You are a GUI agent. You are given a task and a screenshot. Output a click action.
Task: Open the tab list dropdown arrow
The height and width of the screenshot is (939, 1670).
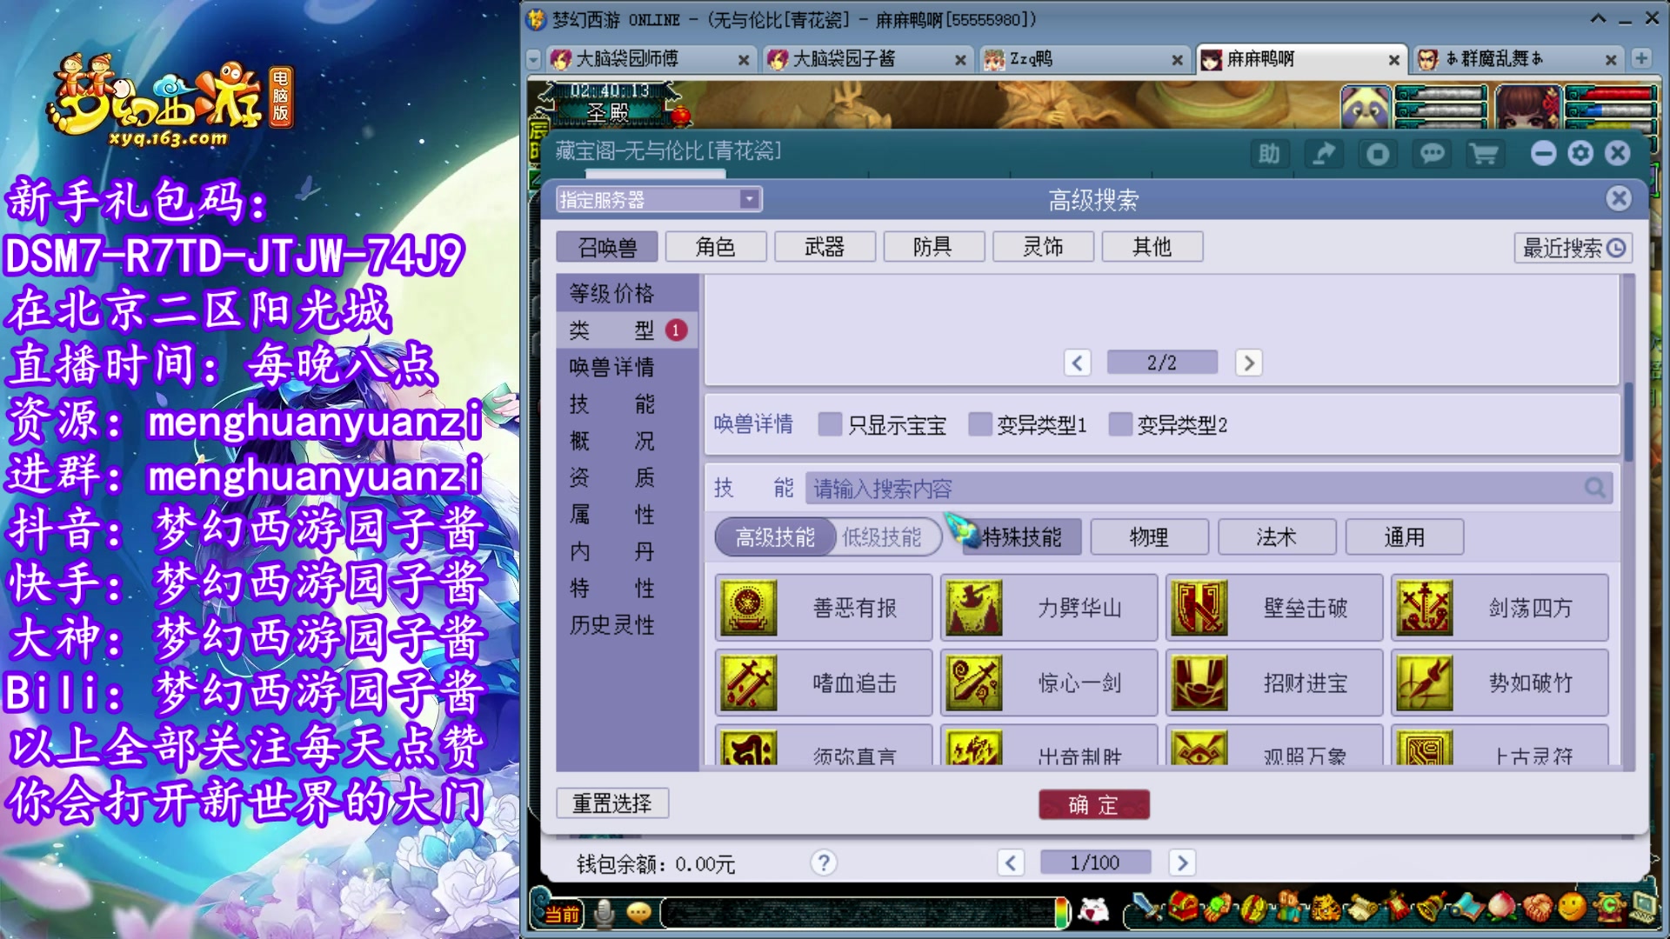click(x=534, y=59)
